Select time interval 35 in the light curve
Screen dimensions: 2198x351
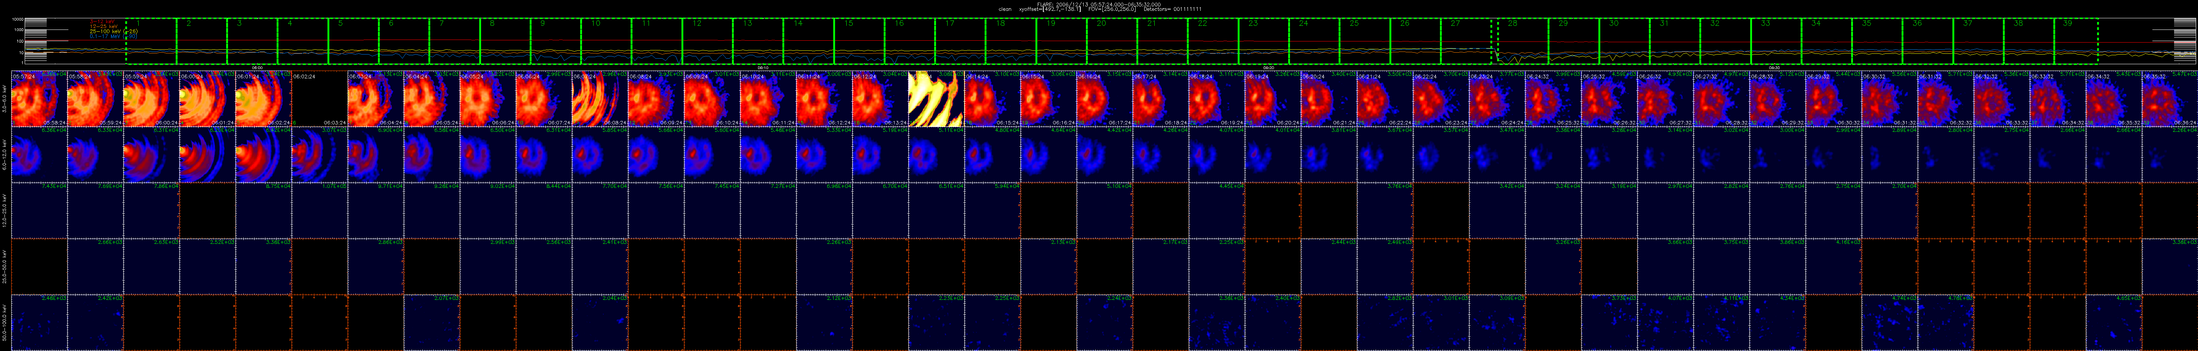(1877, 41)
